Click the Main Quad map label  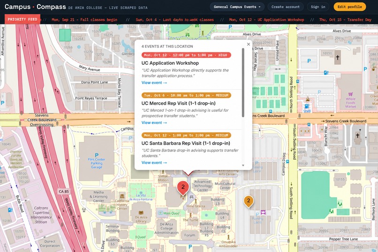pos(171,213)
